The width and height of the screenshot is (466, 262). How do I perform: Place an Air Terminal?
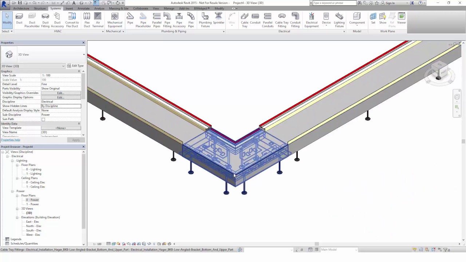point(98,20)
